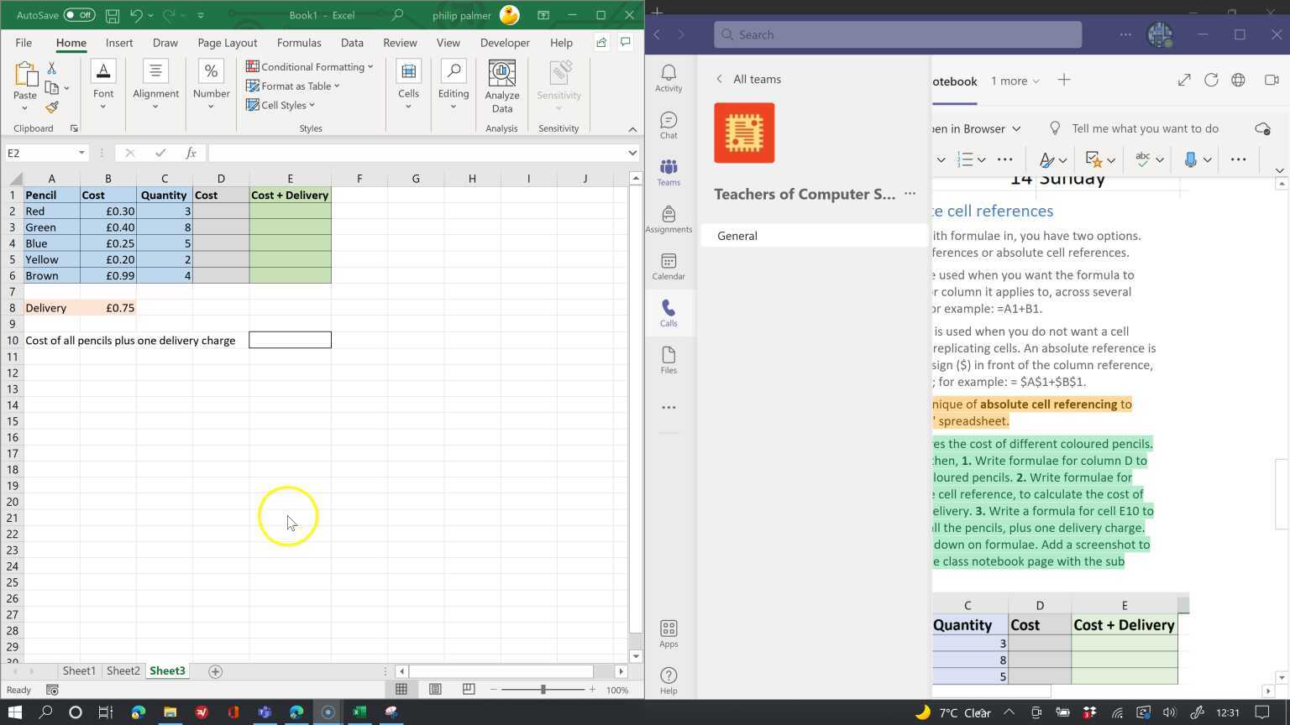Click the Insert Function fx icon

click(x=191, y=153)
